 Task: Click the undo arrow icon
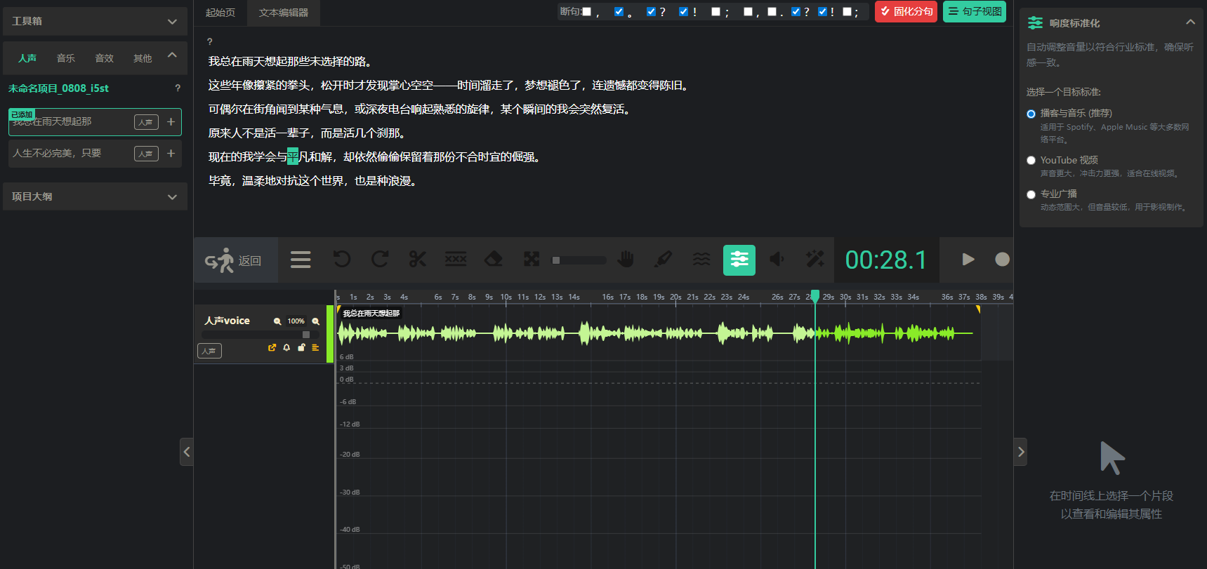[x=342, y=260]
